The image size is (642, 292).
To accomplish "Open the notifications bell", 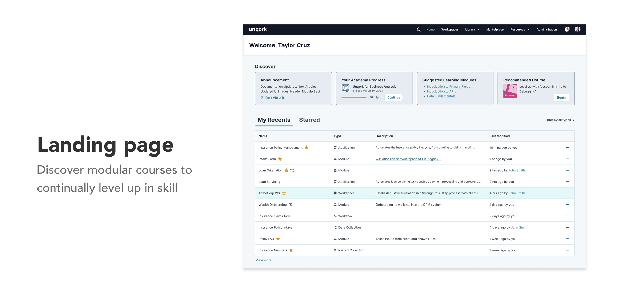I will pyautogui.click(x=567, y=30).
